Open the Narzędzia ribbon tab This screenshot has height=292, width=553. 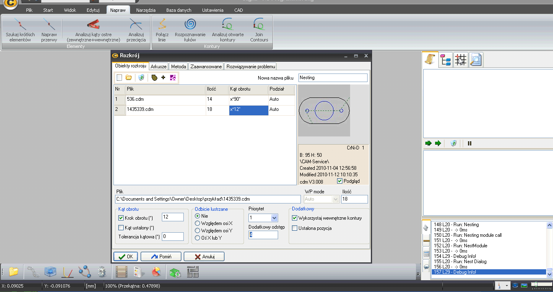147,10
